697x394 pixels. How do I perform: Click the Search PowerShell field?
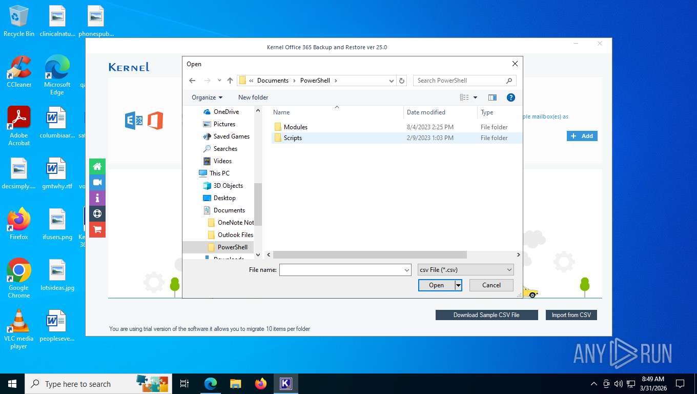pos(464,81)
